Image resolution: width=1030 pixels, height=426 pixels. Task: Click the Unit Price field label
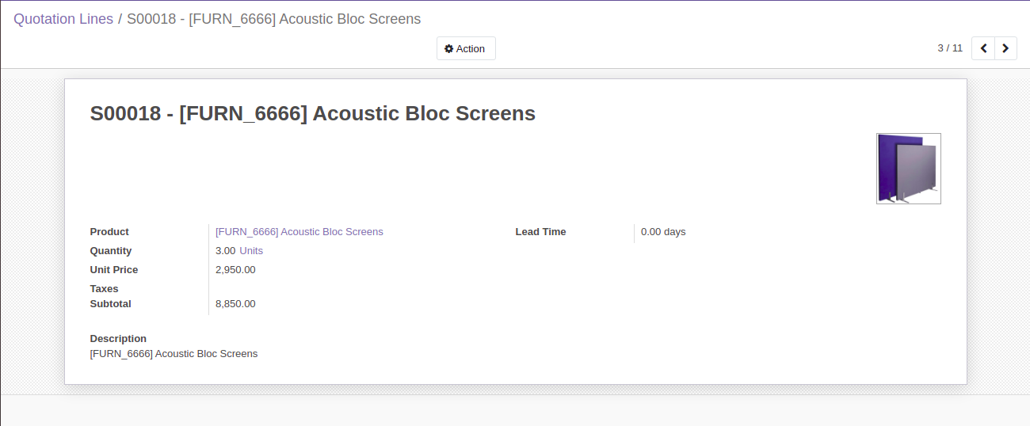pos(114,270)
